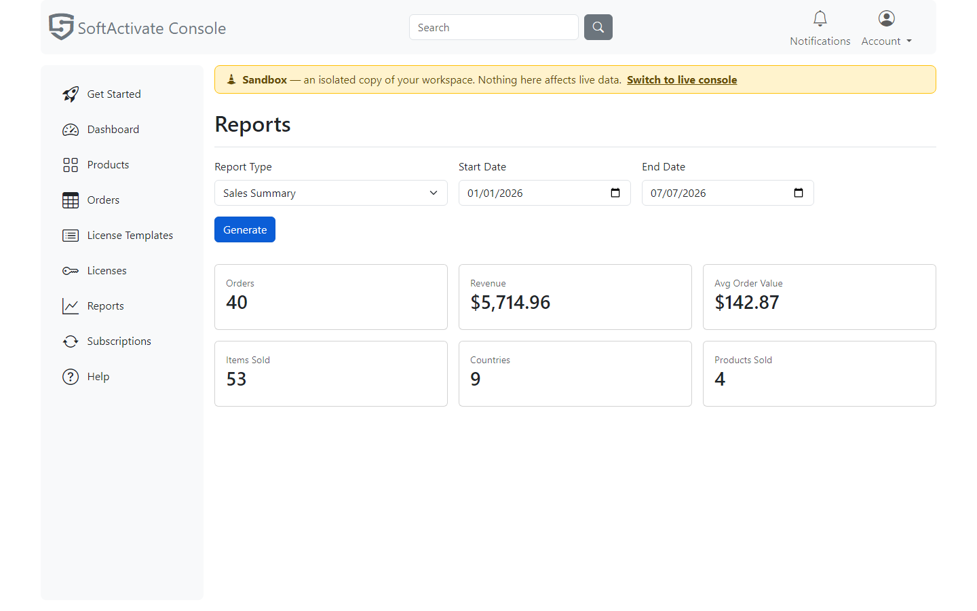This screenshot has width=977, height=611.
Task: Click the Revenue value $5,714.96
Action: click(510, 302)
